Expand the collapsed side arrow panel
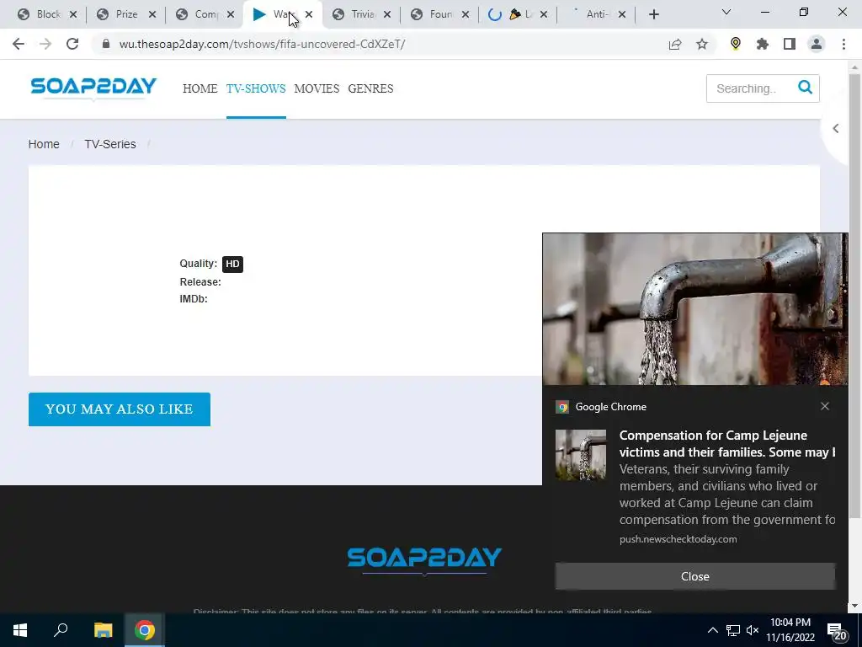Image resolution: width=862 pixels, height=647 pixels. click(836, 128)
